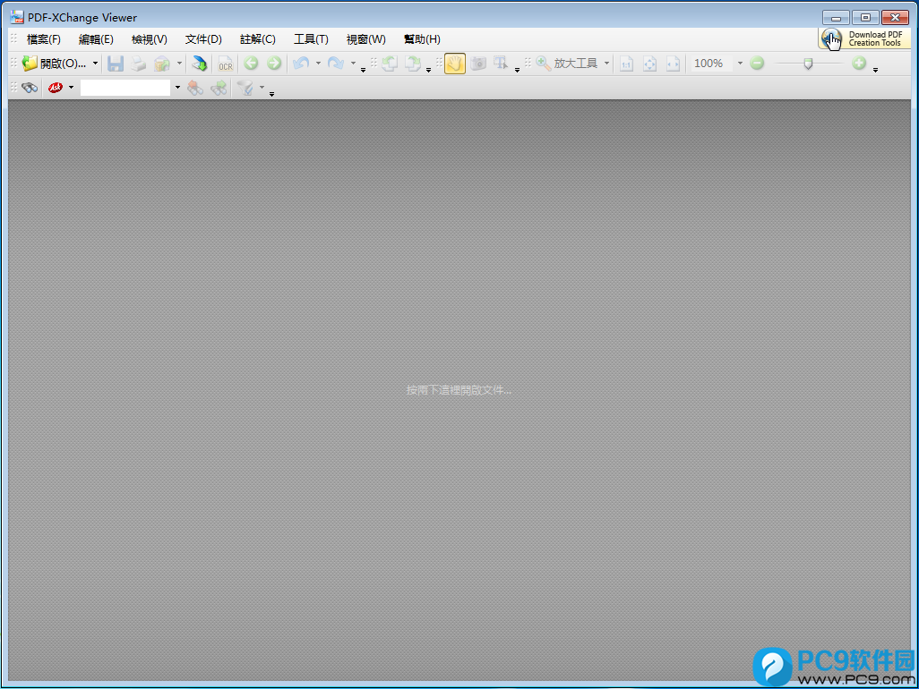Viewport: 919px width, 689px height.
Task: Open overflow options after the zoom-in button
Action: (876, 71)
